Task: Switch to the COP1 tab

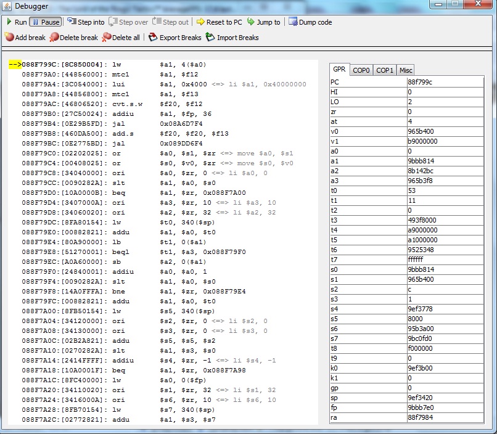Action: (384, 70)
